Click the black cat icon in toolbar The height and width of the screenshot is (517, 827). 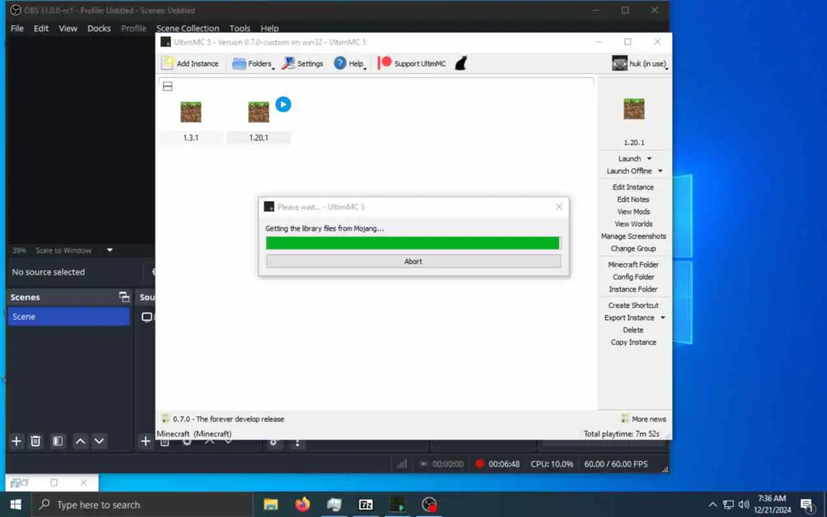(461, 63)
